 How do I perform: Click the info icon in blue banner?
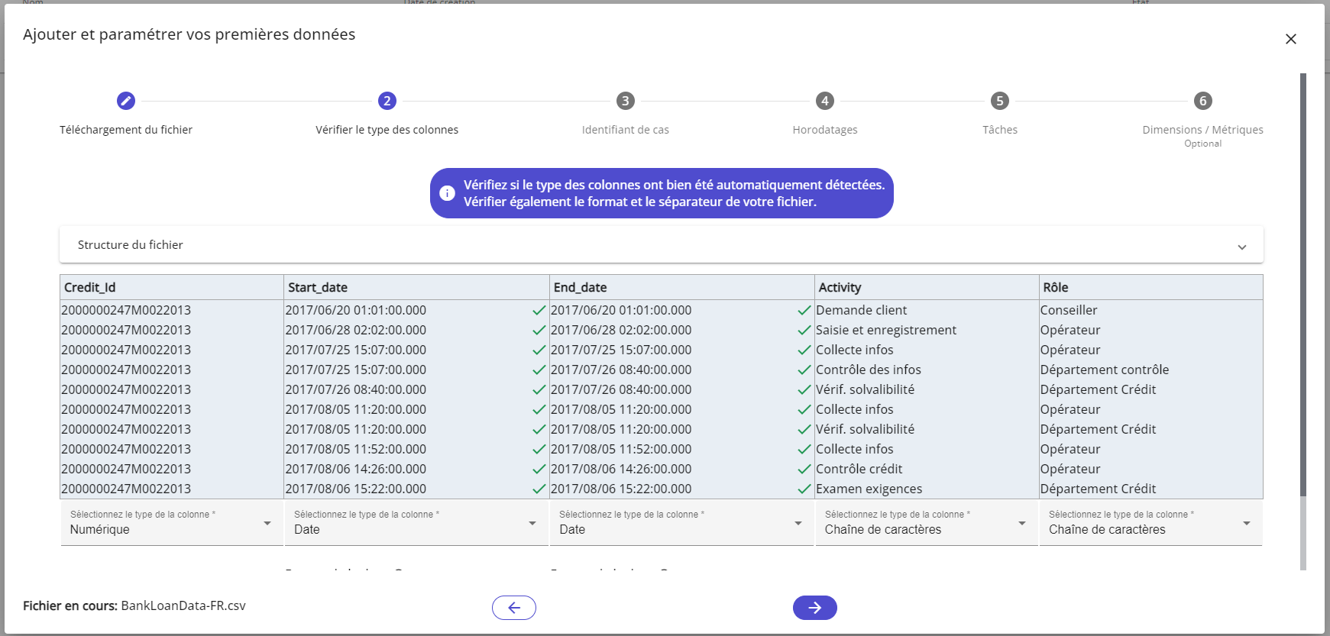448,193
